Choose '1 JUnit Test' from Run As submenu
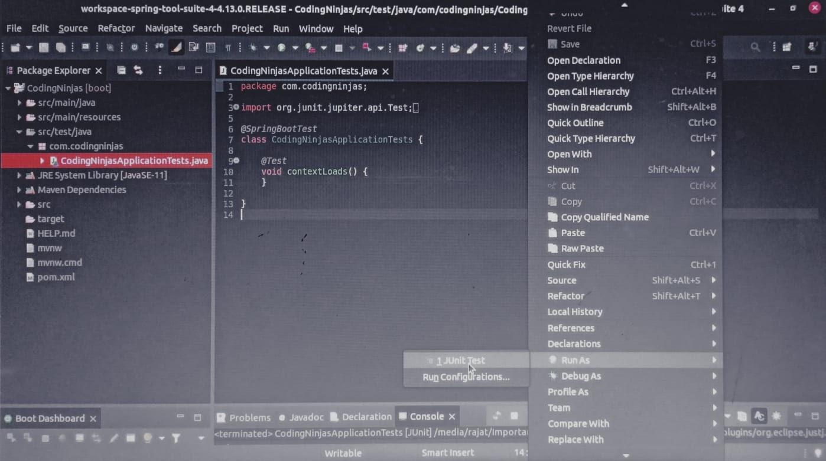 point(466,361)
